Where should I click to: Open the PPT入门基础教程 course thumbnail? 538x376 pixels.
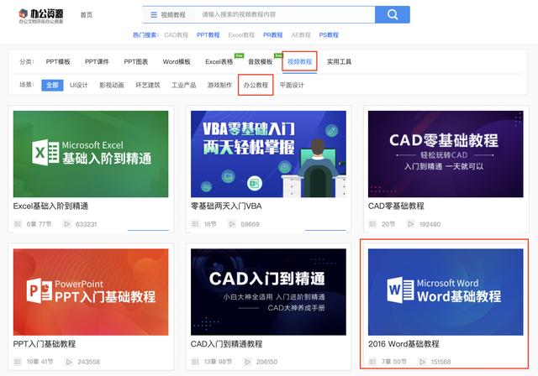pos(91,292)
